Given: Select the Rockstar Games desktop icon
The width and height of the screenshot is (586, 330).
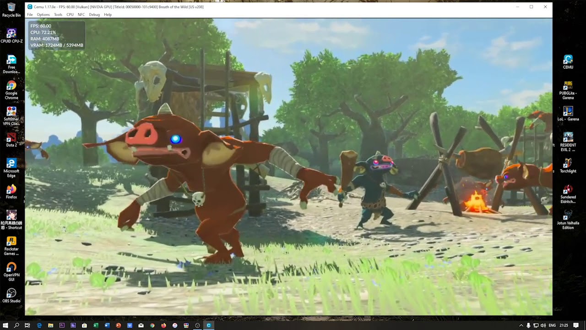Looking at the screenshot, I should (x=11, y=246).
